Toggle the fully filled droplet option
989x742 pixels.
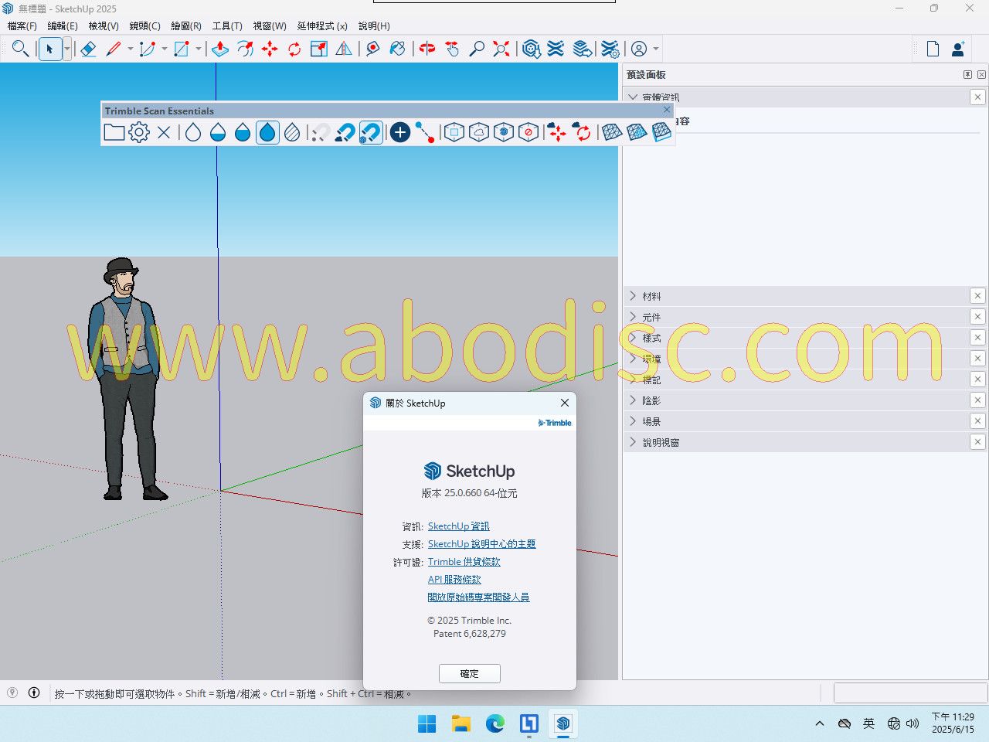[267, 132]
